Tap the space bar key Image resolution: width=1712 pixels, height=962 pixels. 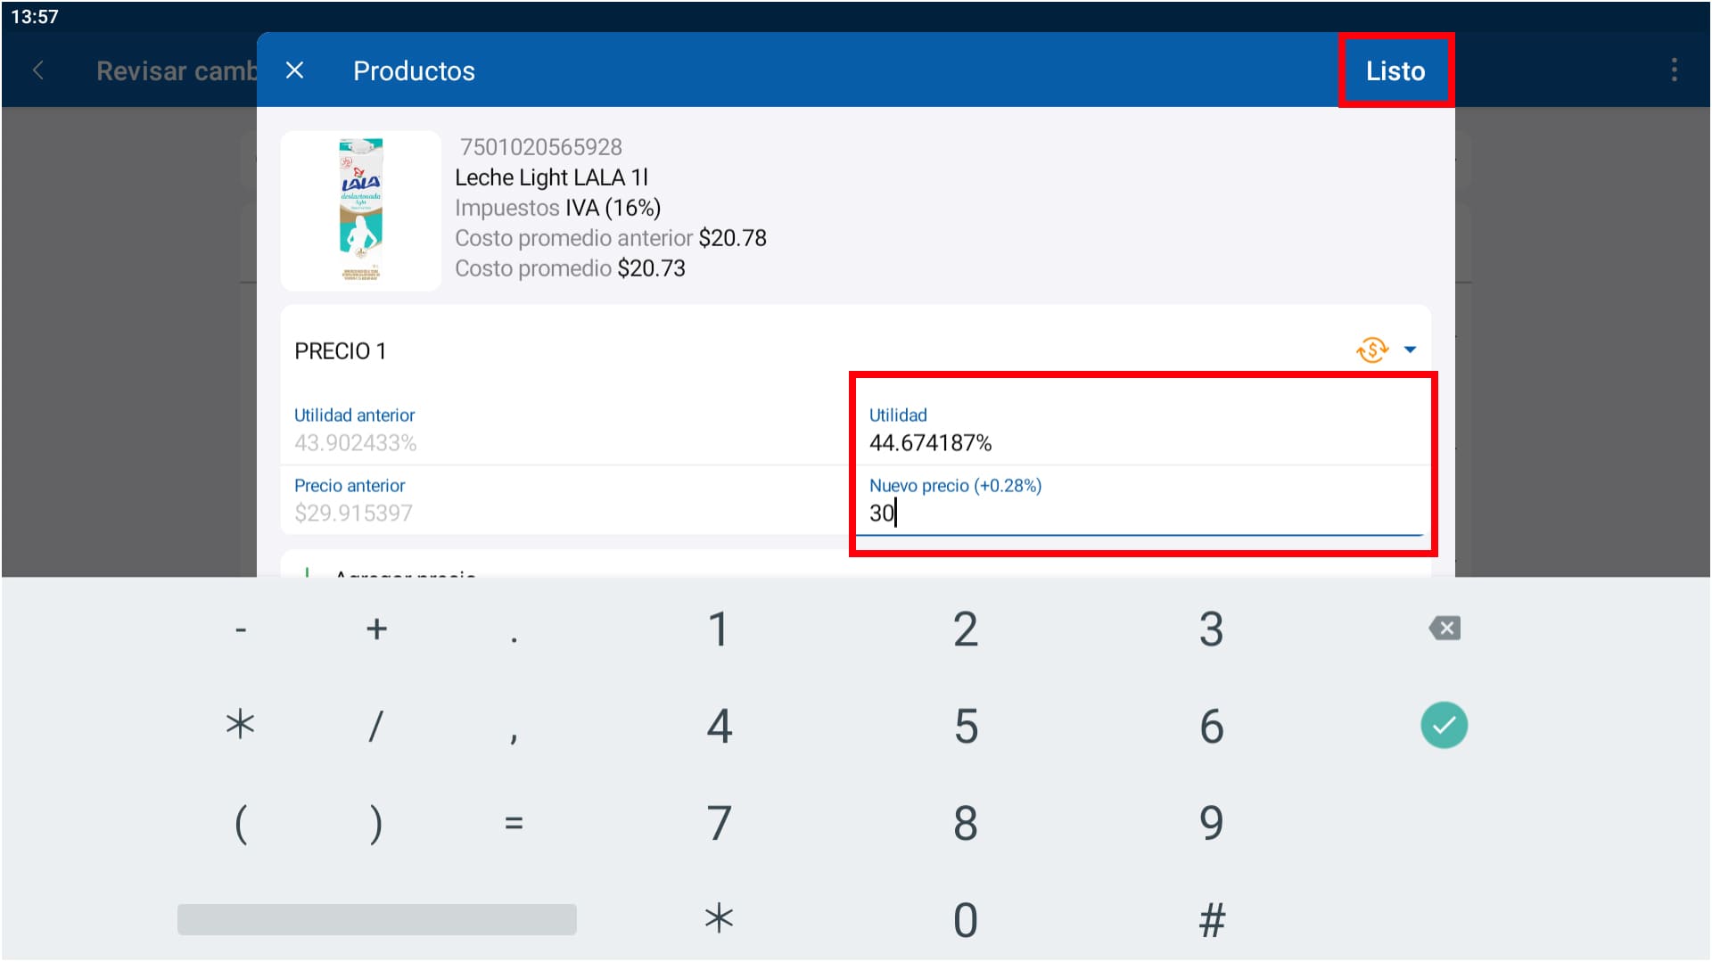[376, 919]
